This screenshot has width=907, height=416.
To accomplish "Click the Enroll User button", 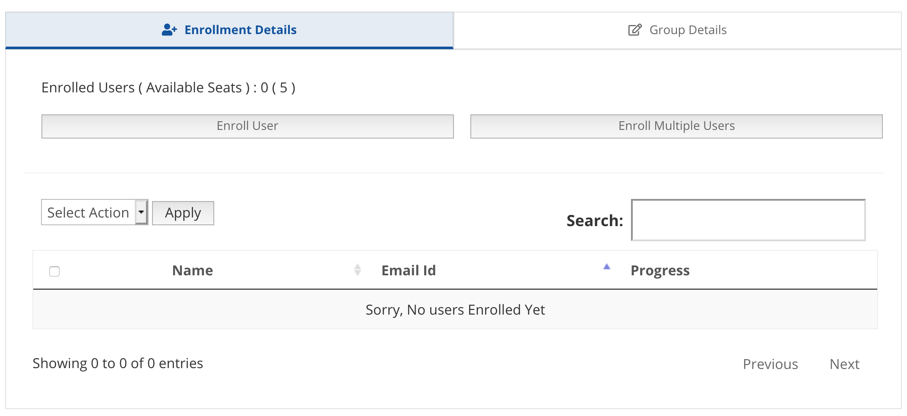I will click(x=247, y=126).
